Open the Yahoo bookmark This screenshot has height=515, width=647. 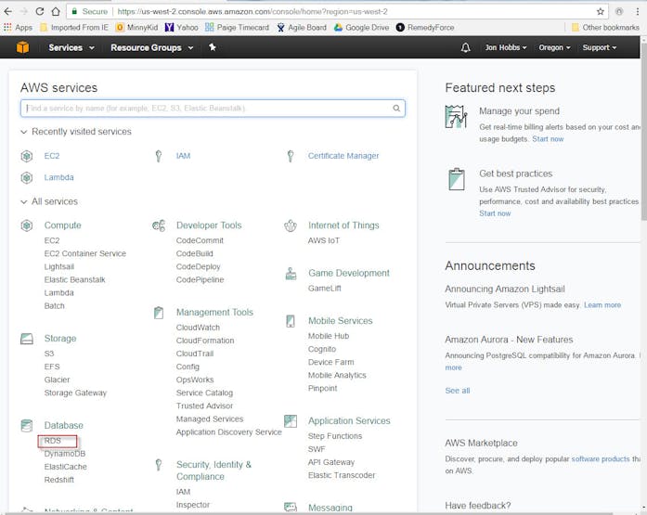point(182,28)
